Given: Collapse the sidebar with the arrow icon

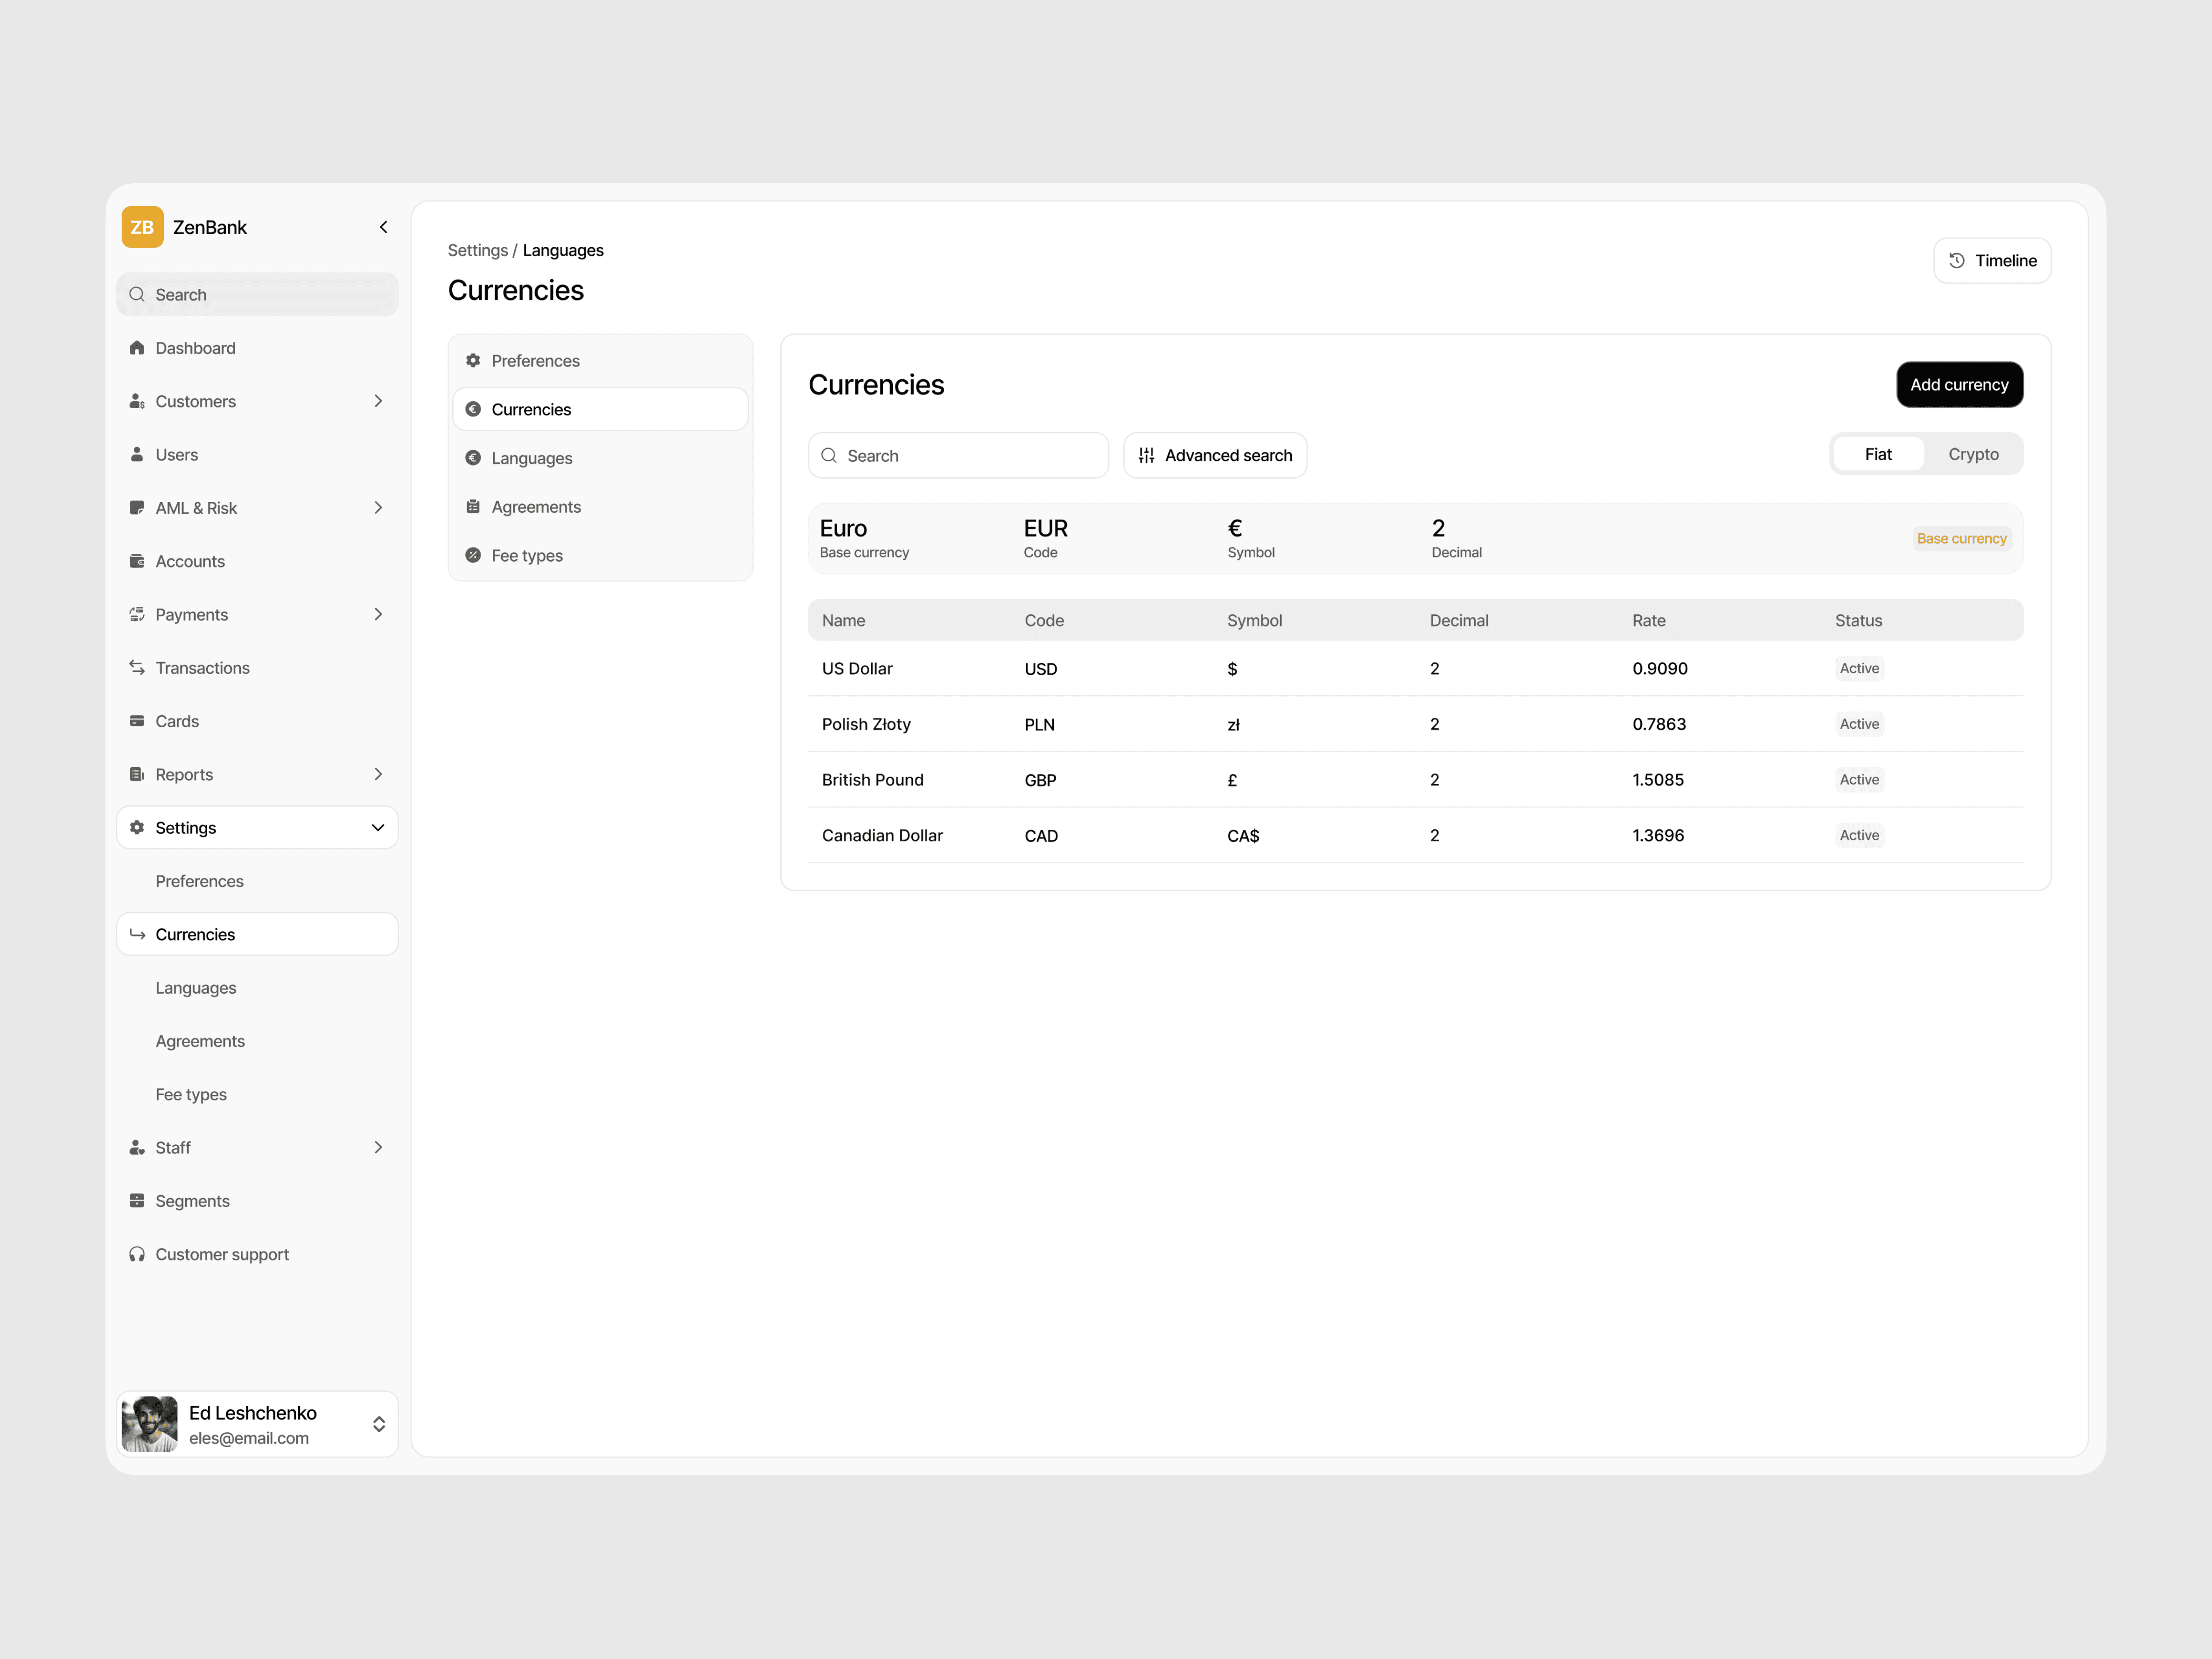Looking at the screenshot, I should (383, 227).
